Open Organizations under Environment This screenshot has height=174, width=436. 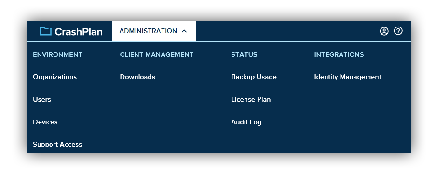pos(54,77)
